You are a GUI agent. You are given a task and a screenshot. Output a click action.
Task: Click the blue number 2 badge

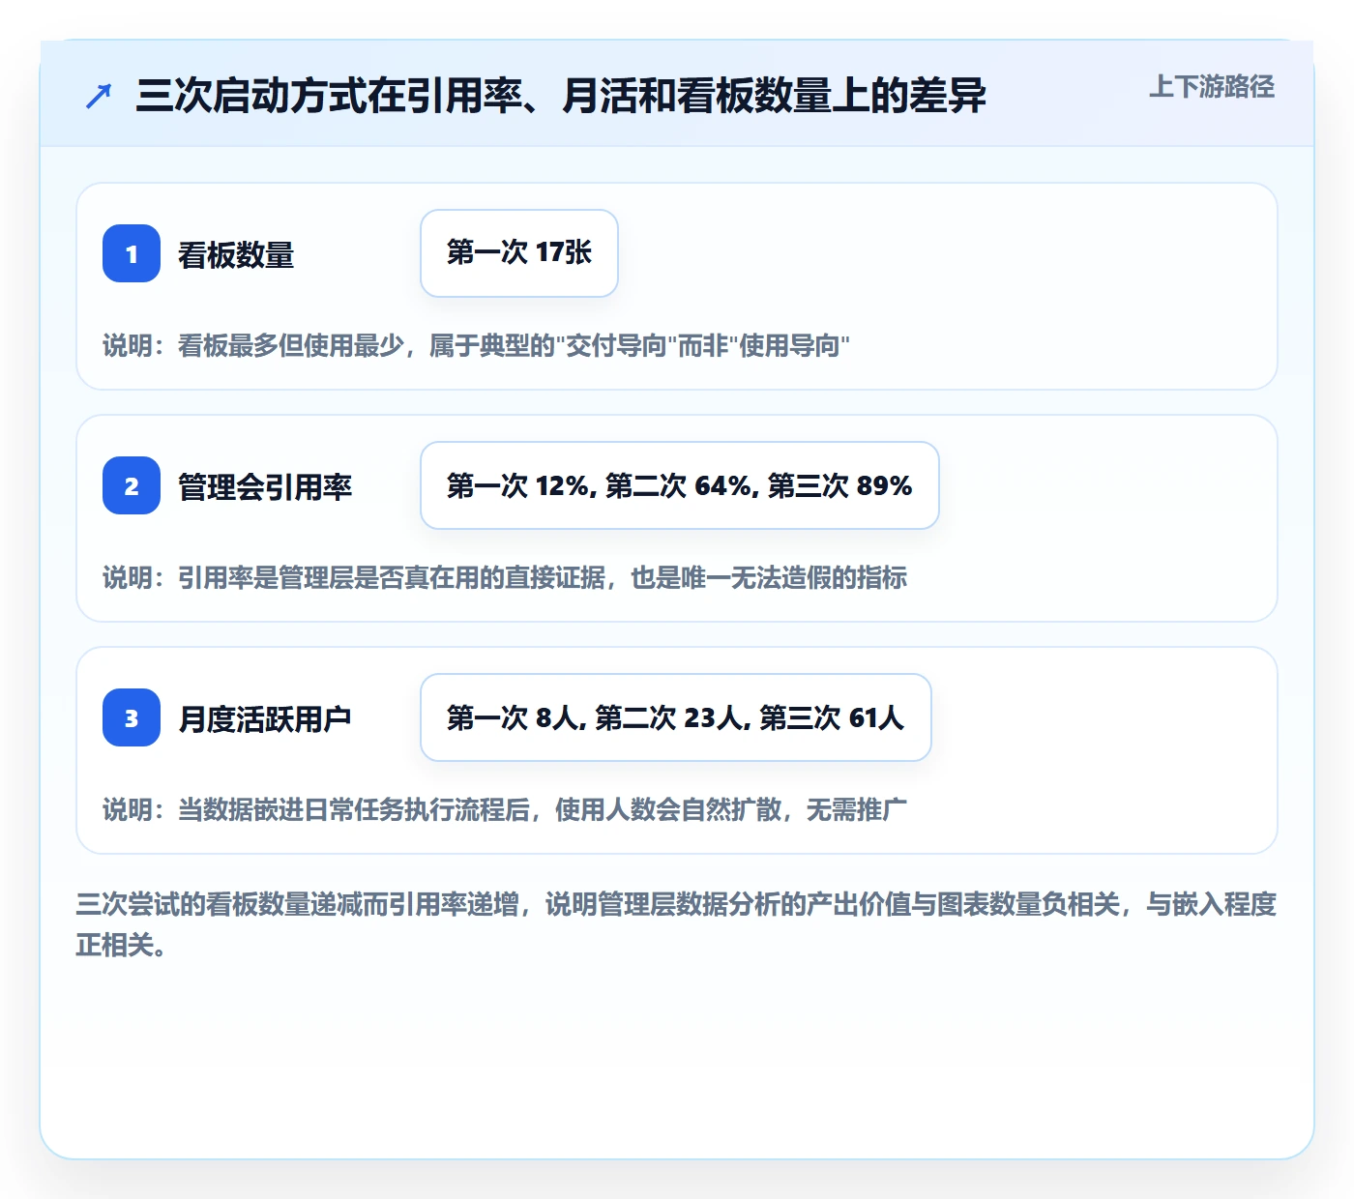[132, 485]
